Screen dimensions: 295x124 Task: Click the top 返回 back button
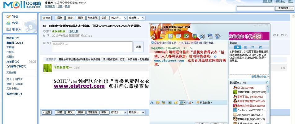click(47, 18)
